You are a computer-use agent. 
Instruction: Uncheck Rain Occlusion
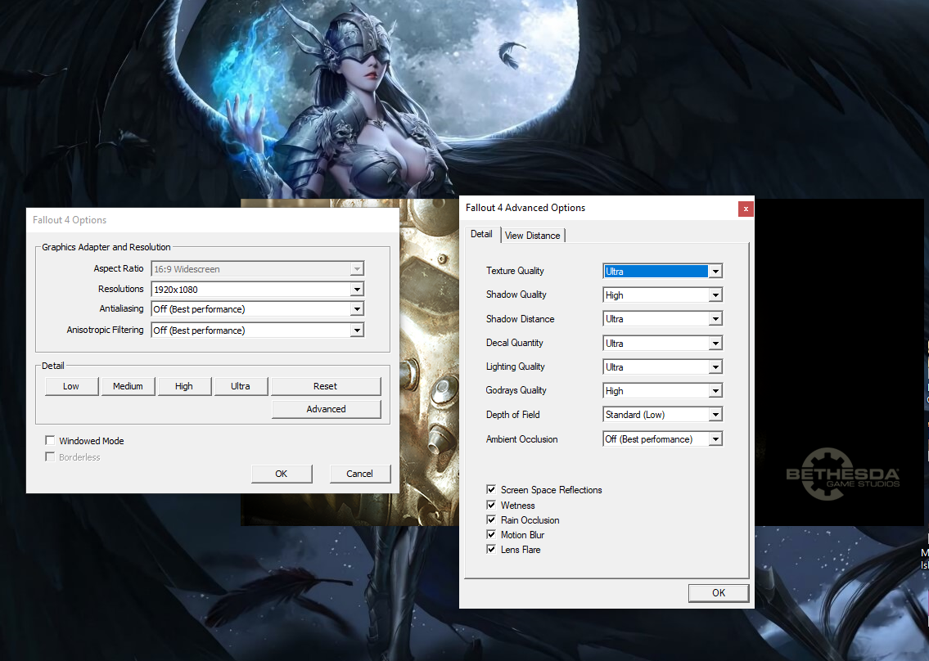pyautogui.click(x=490, y=519)
